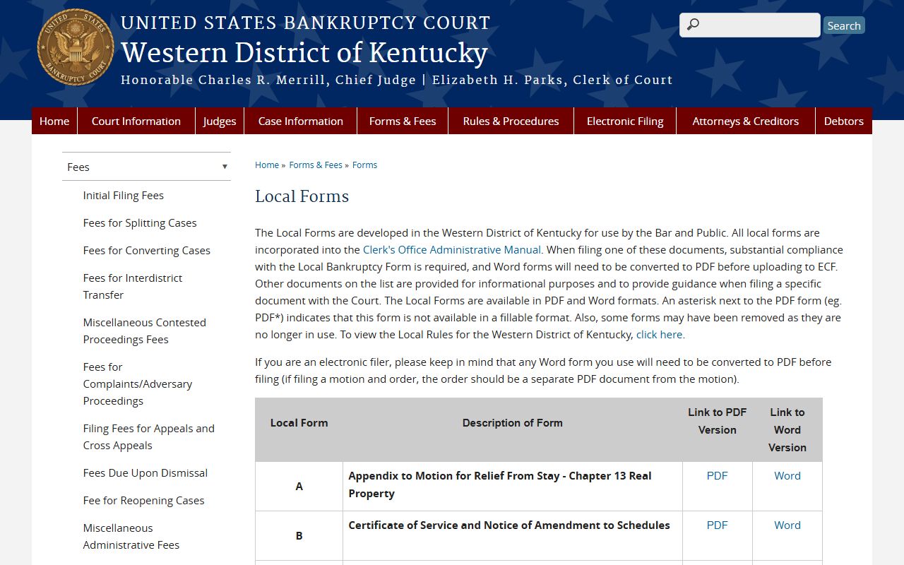Open Fees for Interdistrict Transfer link
The image size is (904, 565).
coord(133,286)
